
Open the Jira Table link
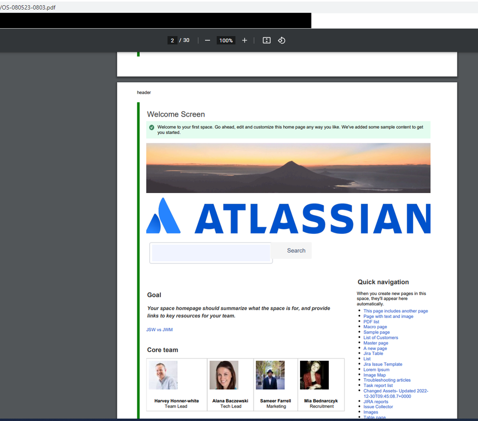(373, 354)
